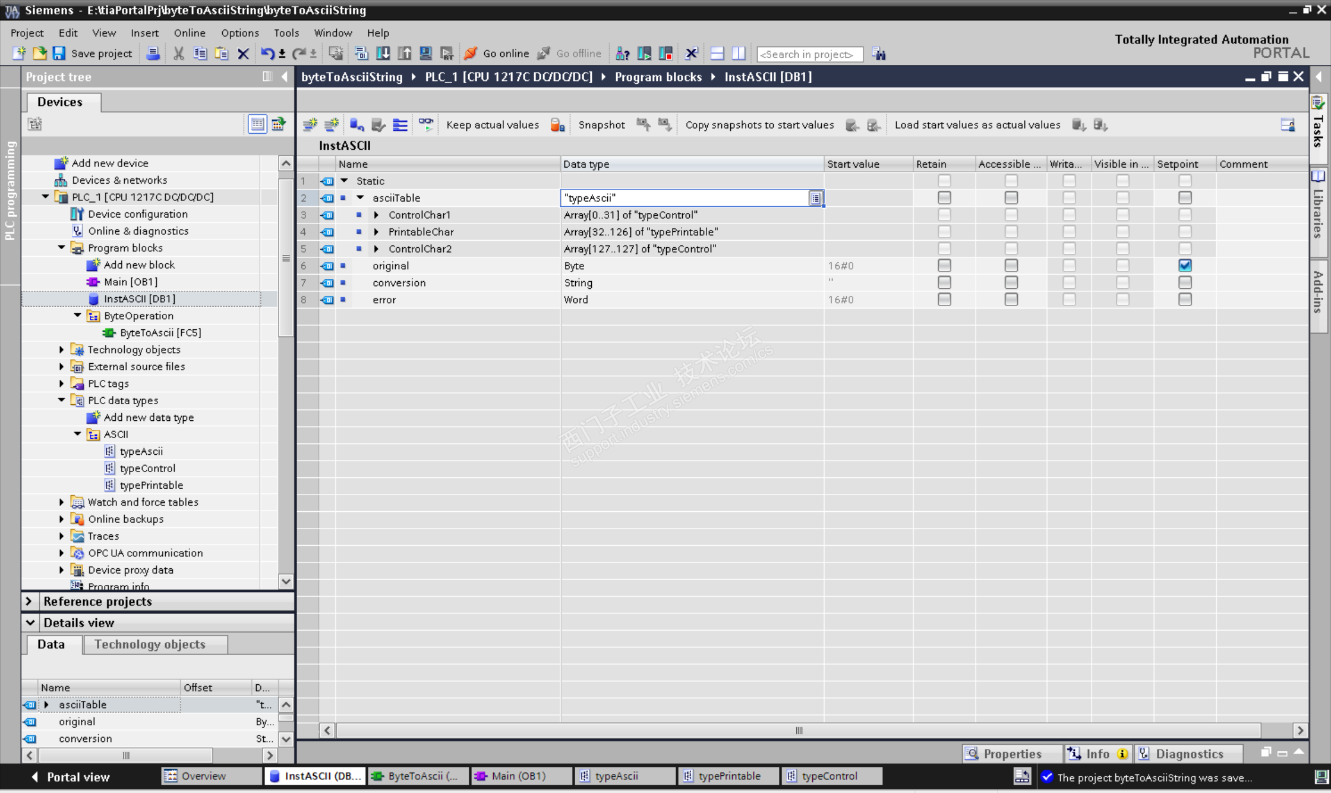Expand the Technology objects tree node
Viewport: 1331px width, 793px height.
(62, 350)
